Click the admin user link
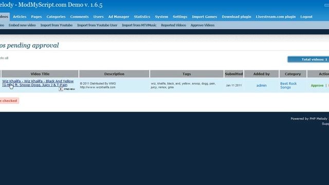The image size is (329, 185). click(262, 85)
